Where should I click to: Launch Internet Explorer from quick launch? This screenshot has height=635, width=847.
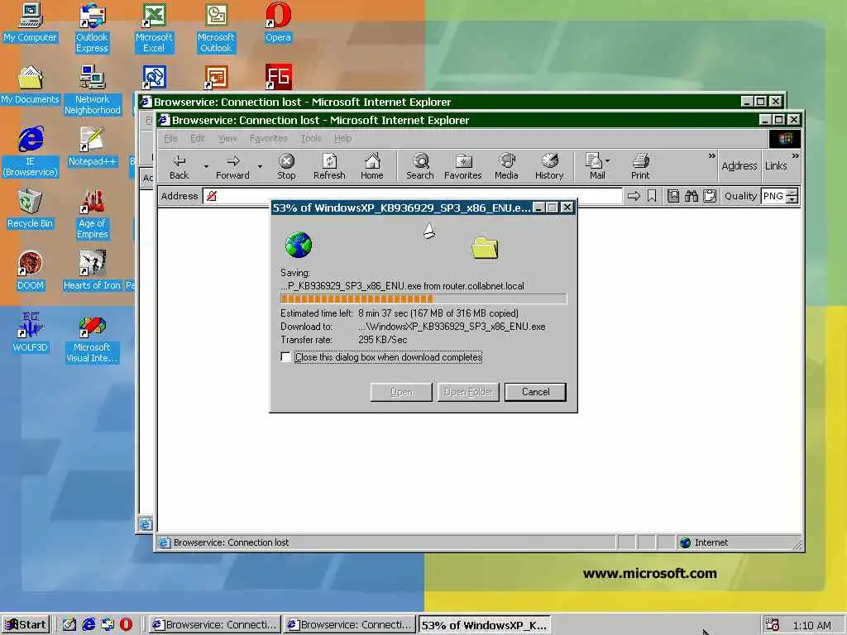click(89, 625)
